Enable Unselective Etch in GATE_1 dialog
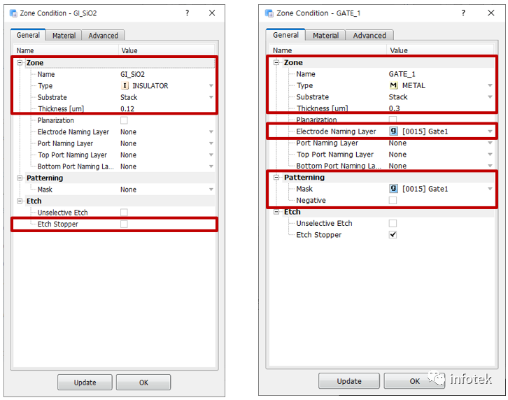This screenshot has width=508, height=400. (x=393, y=223)
